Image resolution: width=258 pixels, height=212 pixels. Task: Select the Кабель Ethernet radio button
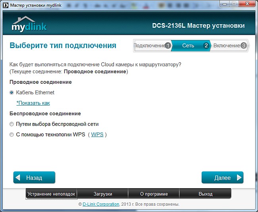[x=12, y=93]
